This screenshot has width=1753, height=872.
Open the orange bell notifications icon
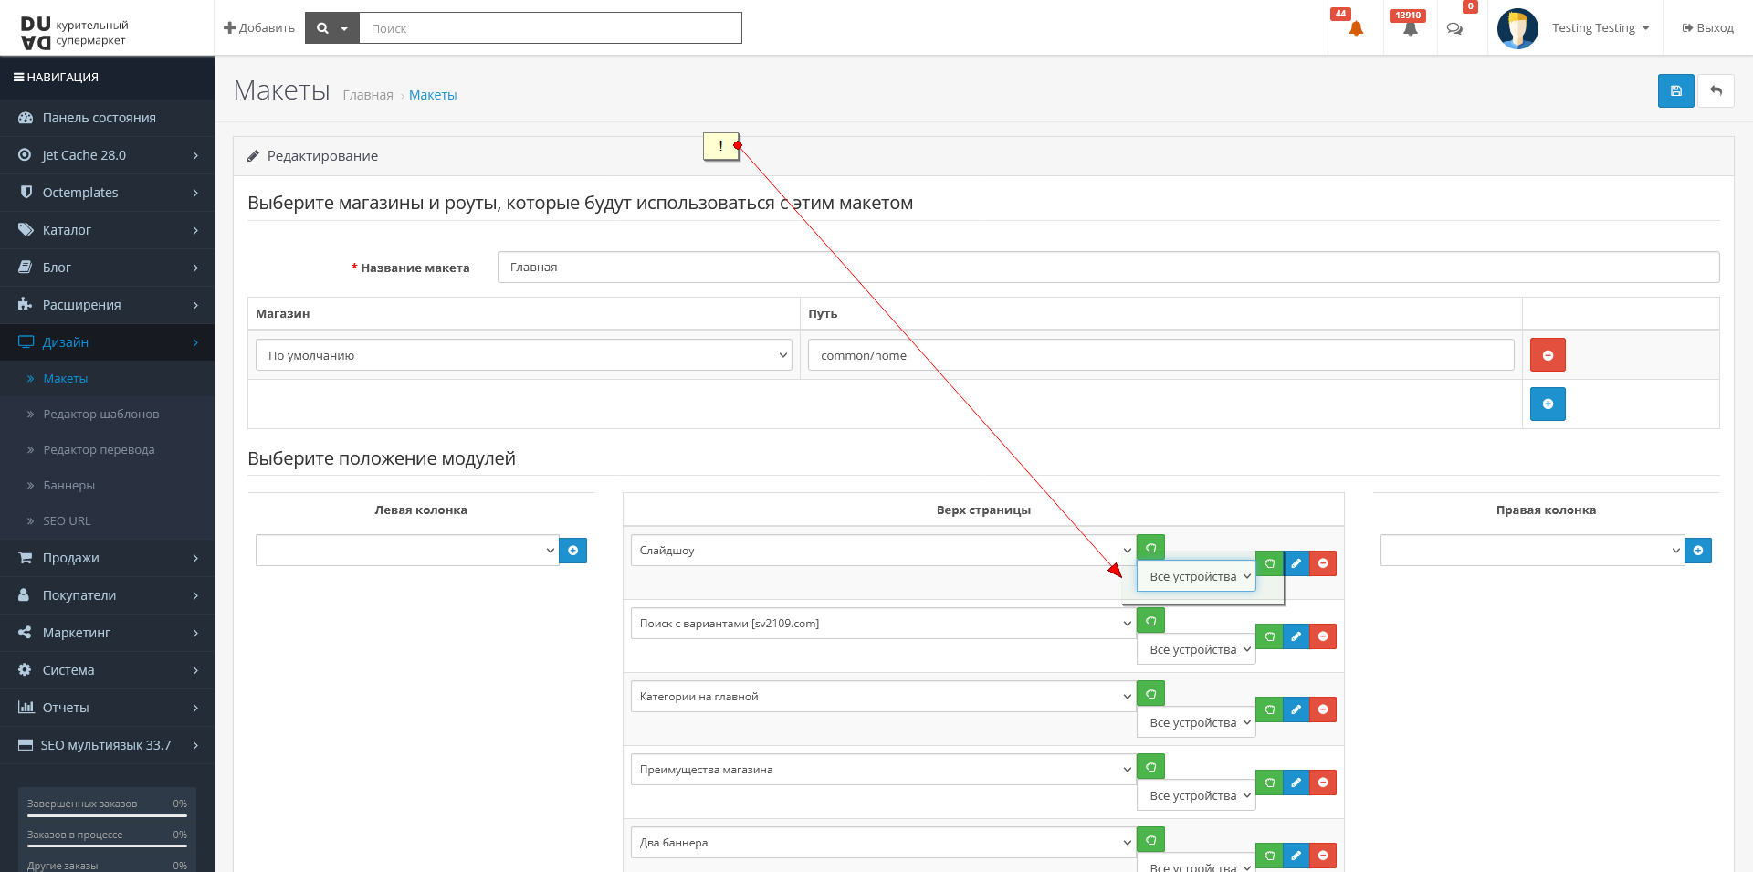pyautogui.click(x=1356, y=28)
